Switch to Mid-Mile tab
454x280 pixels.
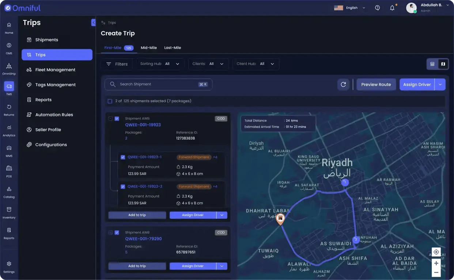[149, 48]
